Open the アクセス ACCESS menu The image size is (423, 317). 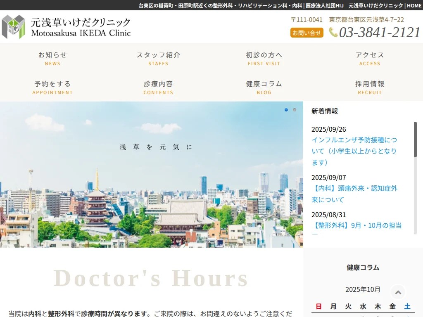(x=370, y=59)
